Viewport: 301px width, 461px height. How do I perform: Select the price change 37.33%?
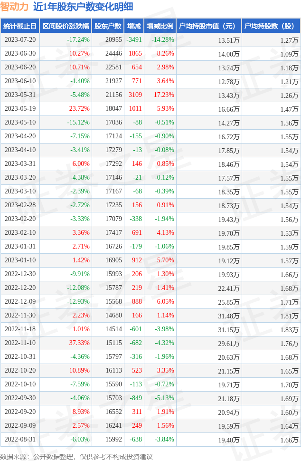[x=79, y=343]
